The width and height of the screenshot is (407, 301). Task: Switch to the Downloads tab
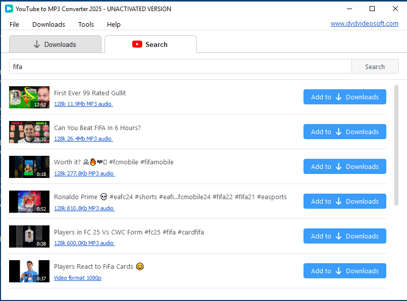[x=55, y=44]
